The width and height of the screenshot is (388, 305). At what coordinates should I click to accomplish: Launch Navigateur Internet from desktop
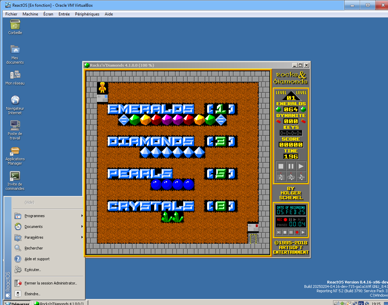(x=15, y=105)
